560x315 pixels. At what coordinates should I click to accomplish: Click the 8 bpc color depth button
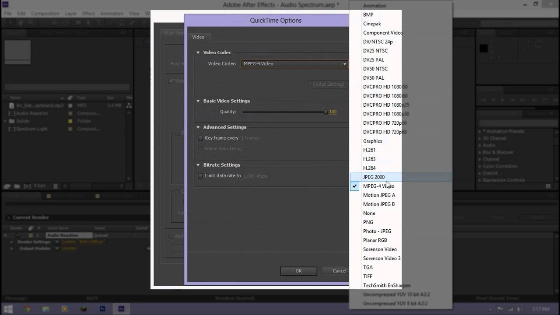(40, 186)
